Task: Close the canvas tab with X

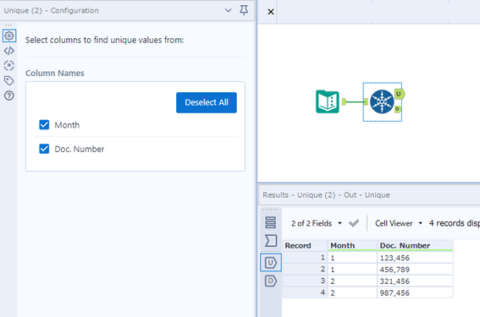Action: pos(271,12)
